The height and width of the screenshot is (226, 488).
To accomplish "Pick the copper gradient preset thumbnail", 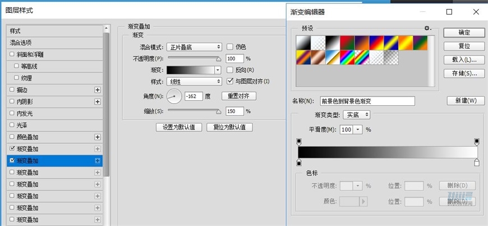I will (318, 57).
